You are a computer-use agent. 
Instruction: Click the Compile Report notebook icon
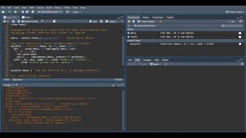coord(54,21)
